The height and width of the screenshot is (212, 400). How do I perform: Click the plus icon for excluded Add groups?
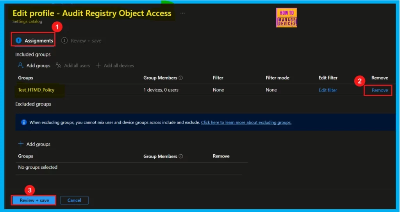pos(21,144)
